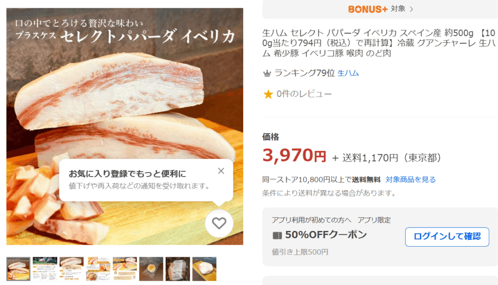Select the fourth thumbnail with pasta dish
The width and height of the screenshot is (498, 285).
pos(98,269)
